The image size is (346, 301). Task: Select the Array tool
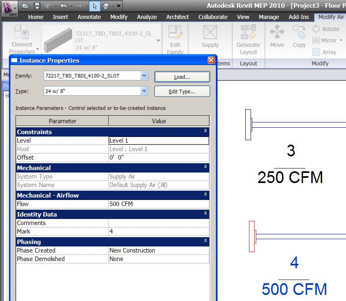tap(324, 52)
